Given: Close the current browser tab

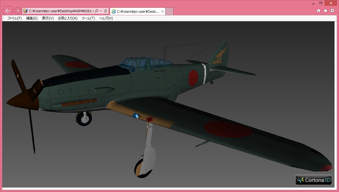Looking at the screenshot, I should point(162,11).
